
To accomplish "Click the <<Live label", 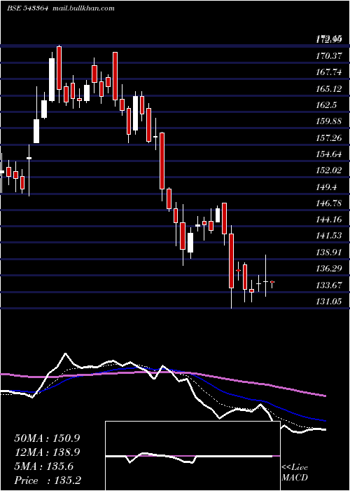I will tap(295, 468).
